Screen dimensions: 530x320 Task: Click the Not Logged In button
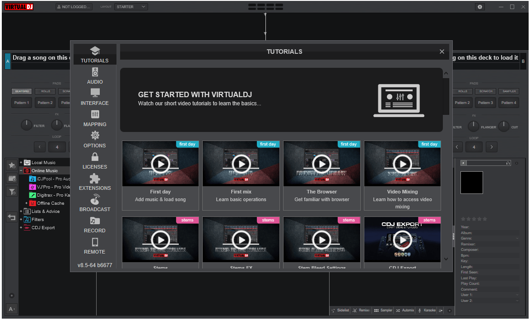coord(74,7)
